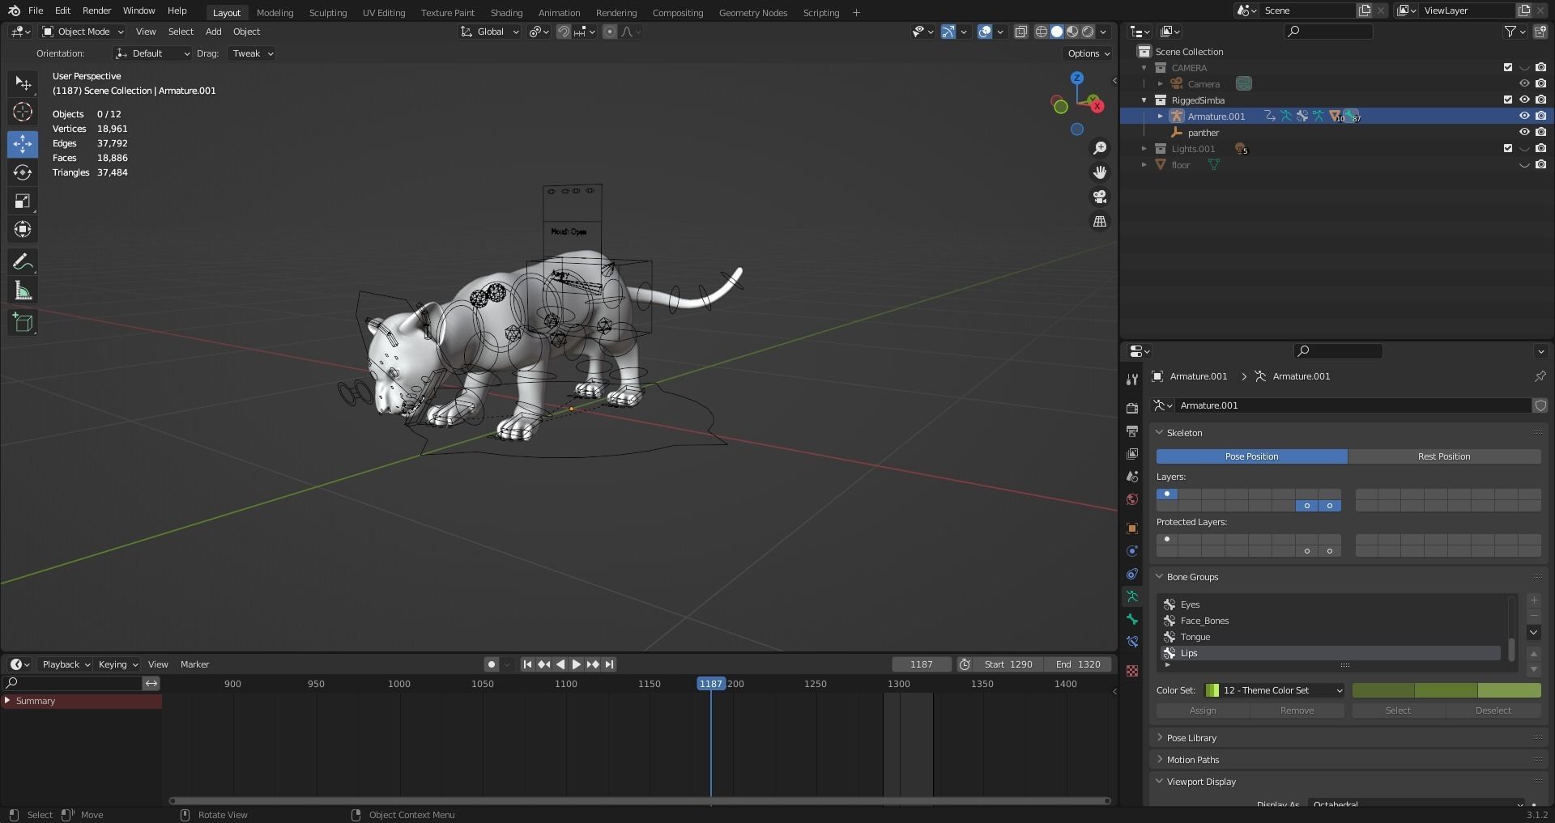
Task: Collapse the Bone Groups panel
Action: pyautogui.click(x=1192, y=577)
